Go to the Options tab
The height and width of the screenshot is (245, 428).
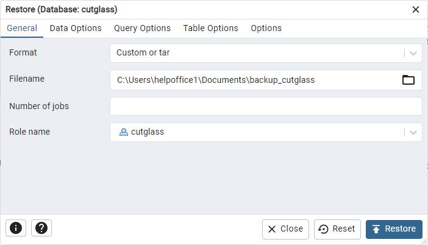click(x=266, y=28)
